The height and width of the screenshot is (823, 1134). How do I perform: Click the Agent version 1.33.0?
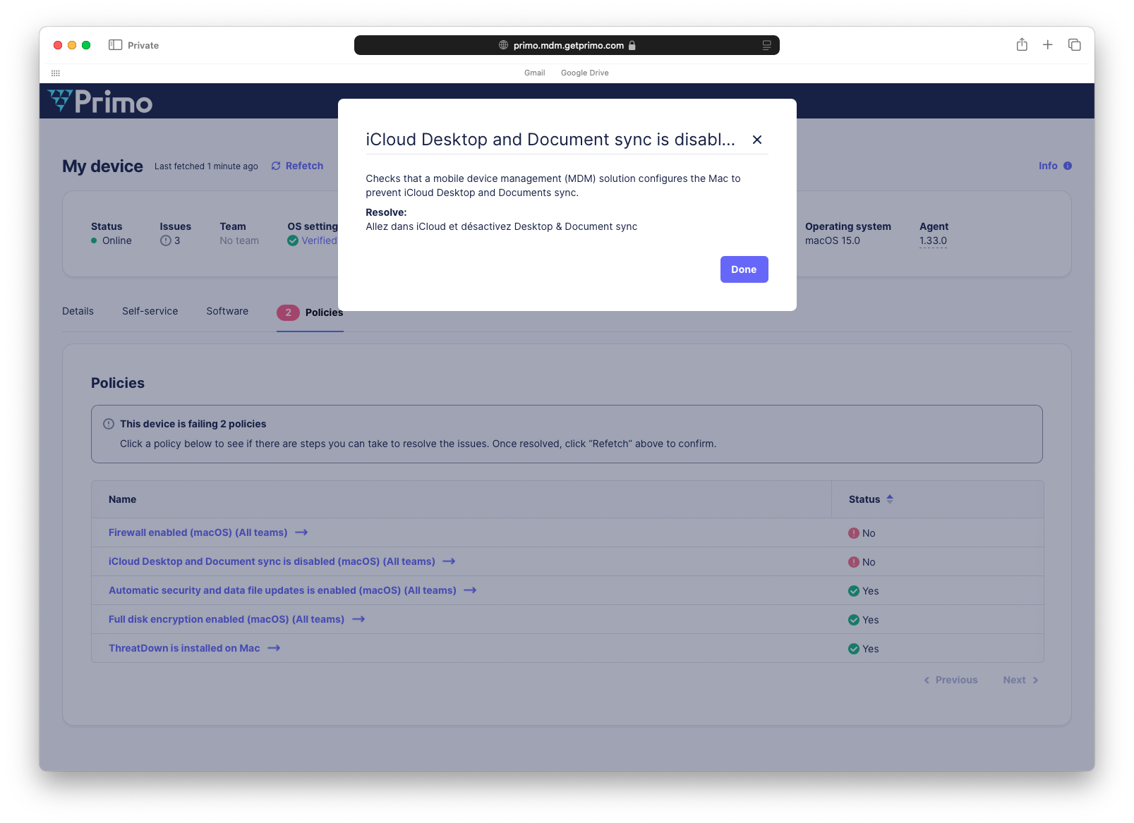point(933,240)
